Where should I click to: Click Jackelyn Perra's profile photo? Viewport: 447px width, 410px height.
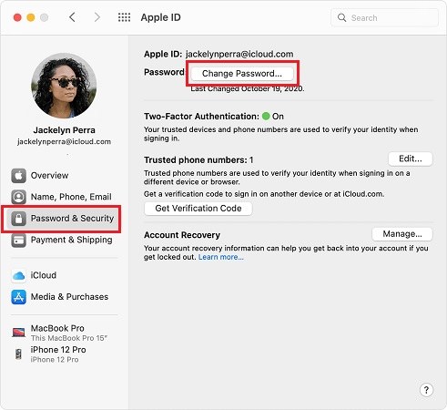pyautogui.click(x=64, y=86)
